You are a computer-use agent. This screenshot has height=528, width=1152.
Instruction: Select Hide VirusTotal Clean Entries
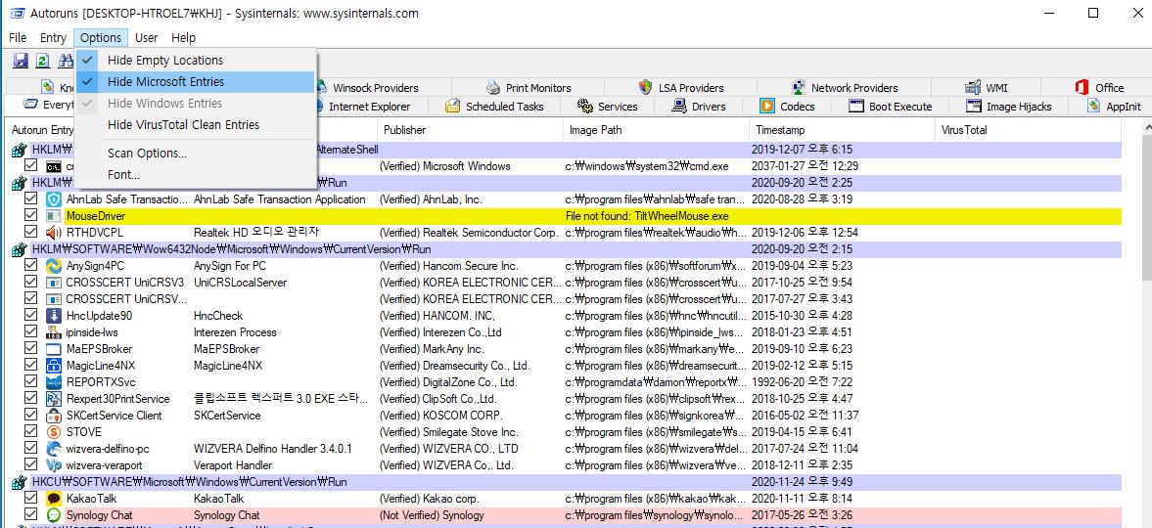click(196, 125)
